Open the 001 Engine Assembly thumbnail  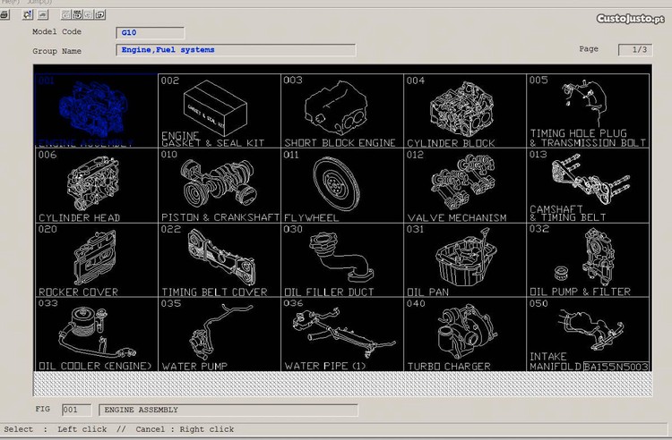(96, 110)
